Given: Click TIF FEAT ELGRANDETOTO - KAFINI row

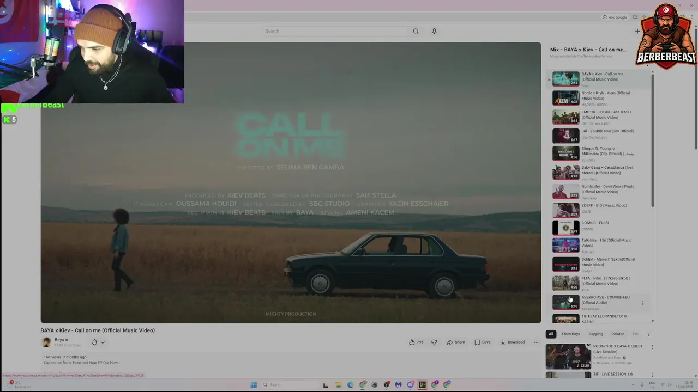Looking at the screenshot, I should [600, 318].
